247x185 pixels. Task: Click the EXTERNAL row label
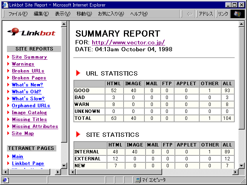(x=88, y=158)
